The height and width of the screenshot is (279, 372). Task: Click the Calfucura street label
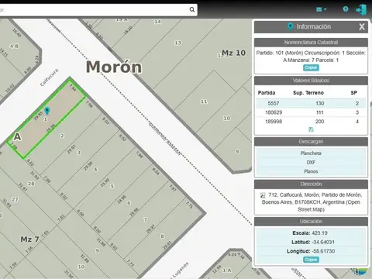coord(49,77)
